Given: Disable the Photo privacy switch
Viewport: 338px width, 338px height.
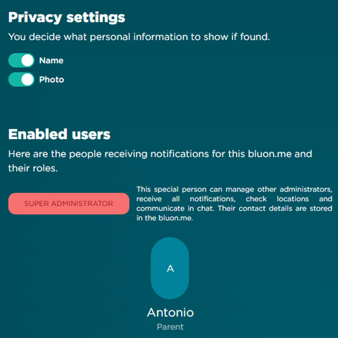Looking at the screenshot, I should click(x=21, y=79).
